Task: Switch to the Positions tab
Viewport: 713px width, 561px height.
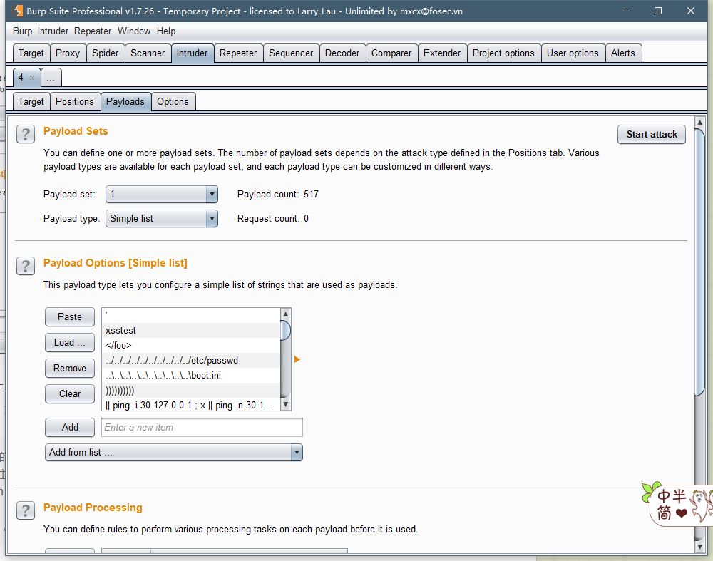Action: (x=74, y=101)
